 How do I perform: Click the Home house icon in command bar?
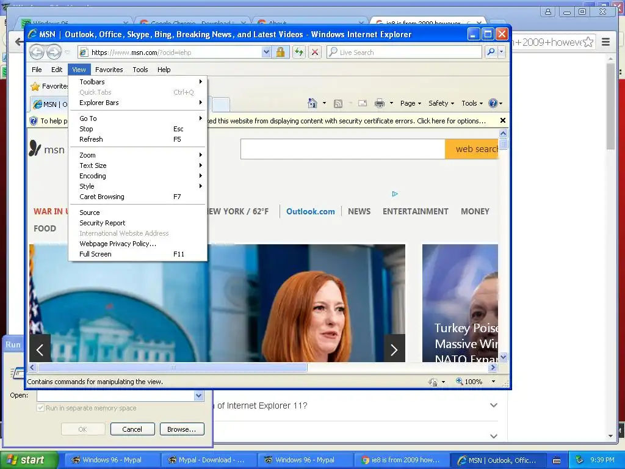click(312, 103)
